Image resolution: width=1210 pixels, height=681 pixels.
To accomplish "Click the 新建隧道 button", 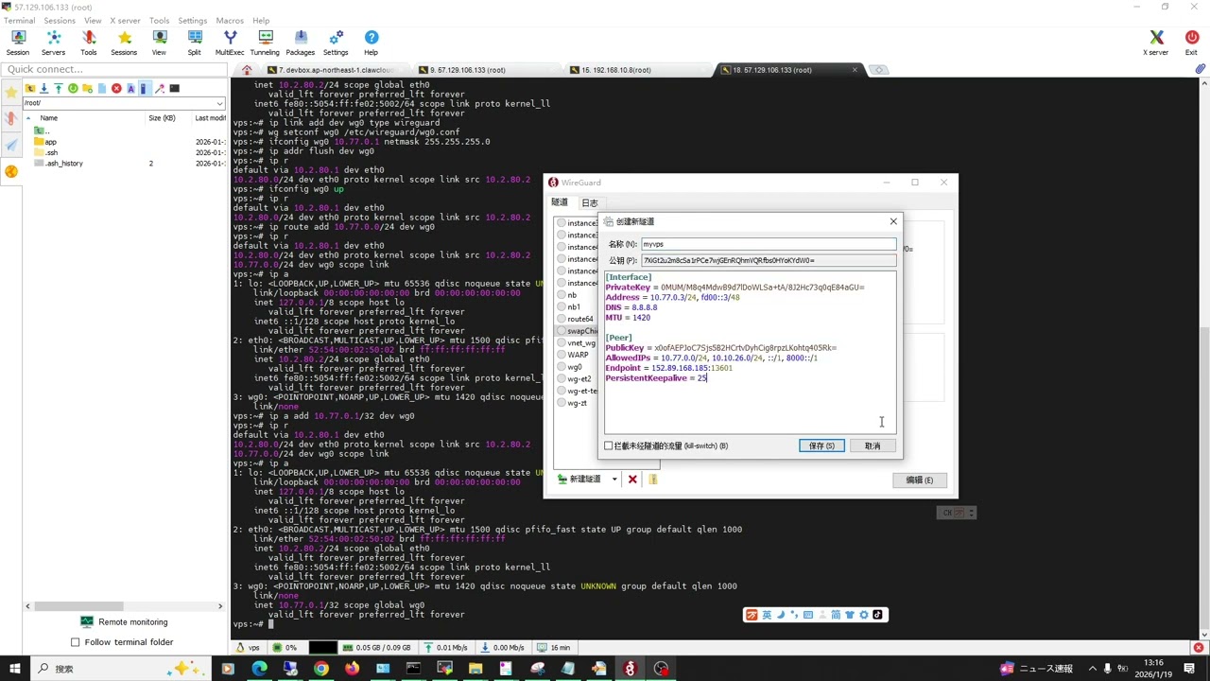I will pyautogui.click(x=579, y=480).
